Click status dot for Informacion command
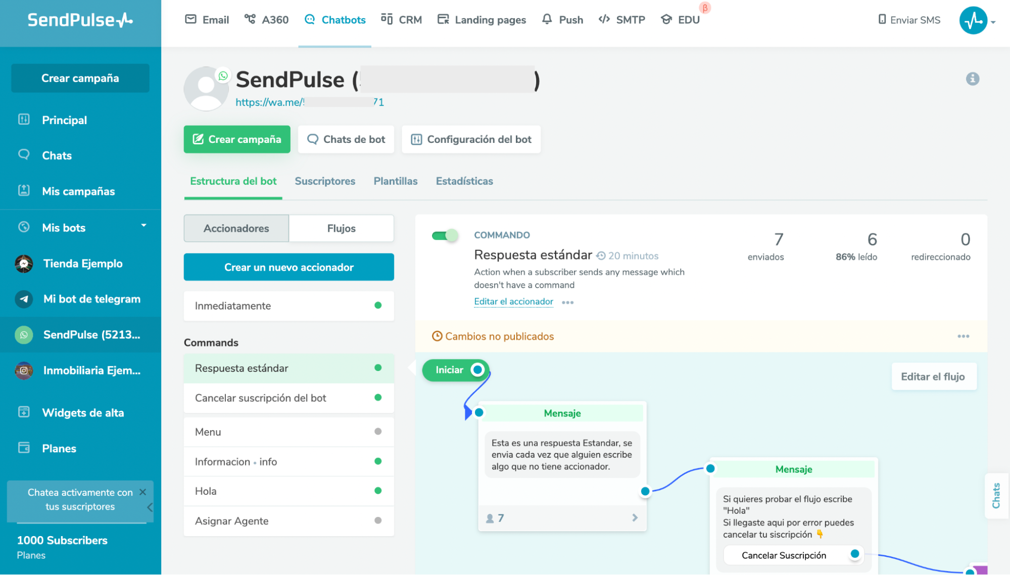This screenshot has height=575, width=1010. click(378, 461)
